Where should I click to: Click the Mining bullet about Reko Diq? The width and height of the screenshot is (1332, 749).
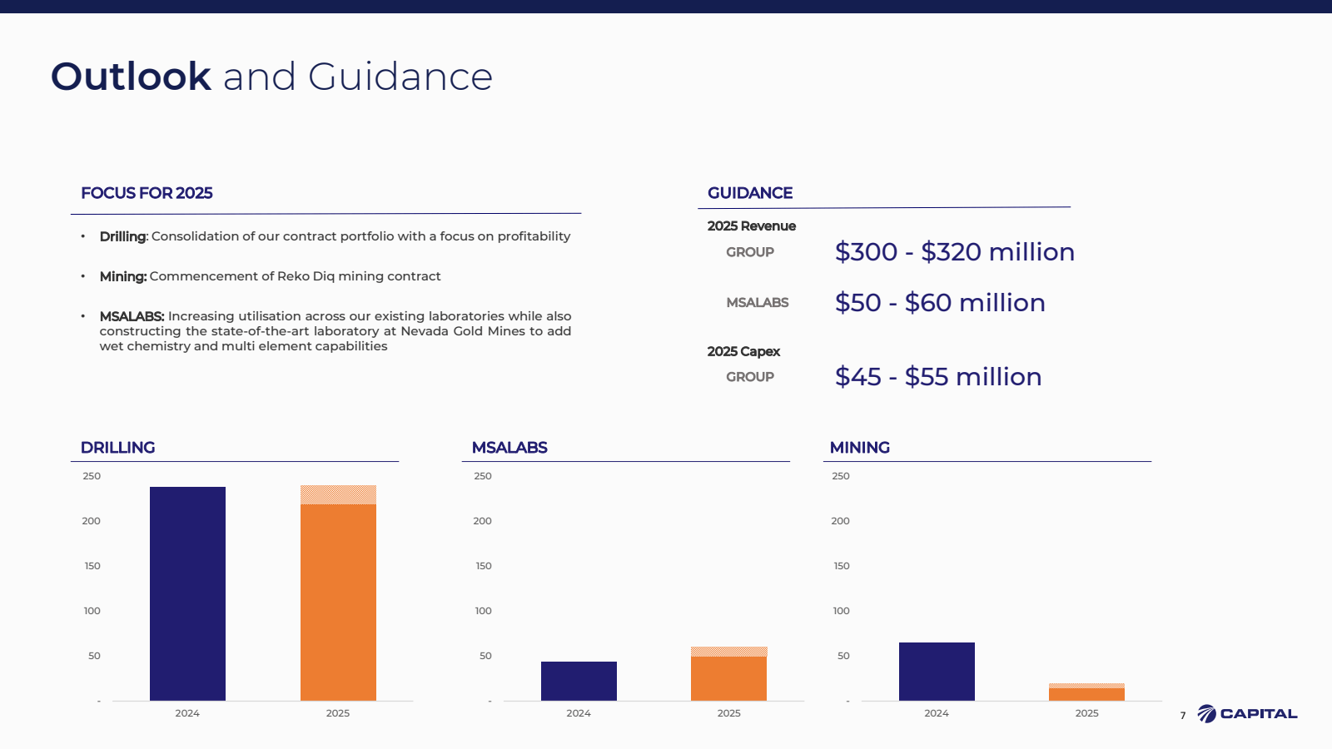270,276
